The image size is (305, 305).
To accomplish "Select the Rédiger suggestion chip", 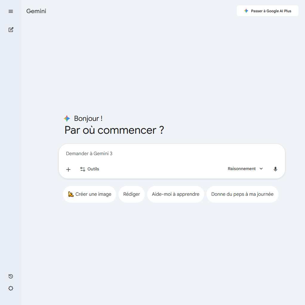I will pos(131,194).
